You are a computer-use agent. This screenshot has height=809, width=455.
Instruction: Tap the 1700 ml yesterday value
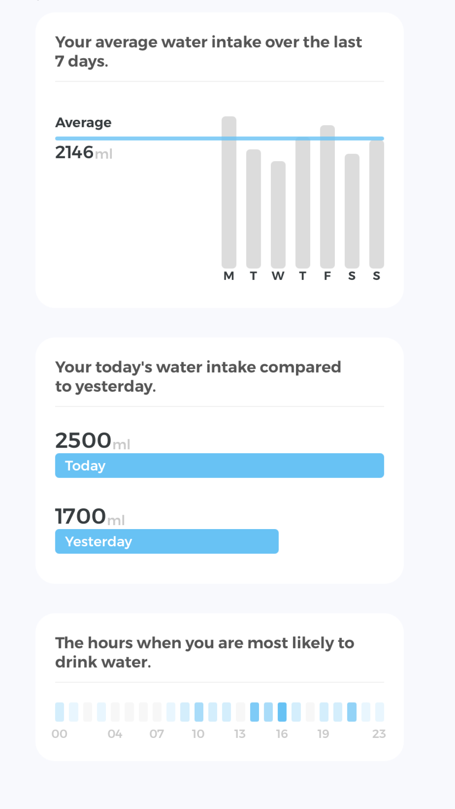[x=90, y=516]
